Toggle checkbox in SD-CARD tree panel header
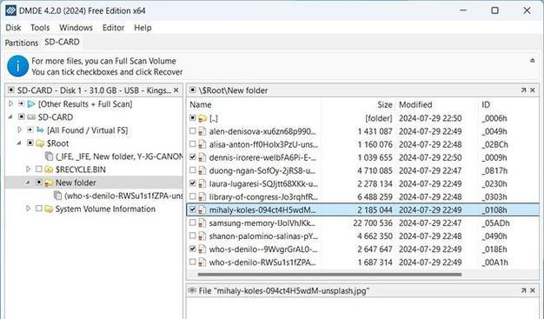Viewport: 544px width, 319px height. [x=10, y=90]
